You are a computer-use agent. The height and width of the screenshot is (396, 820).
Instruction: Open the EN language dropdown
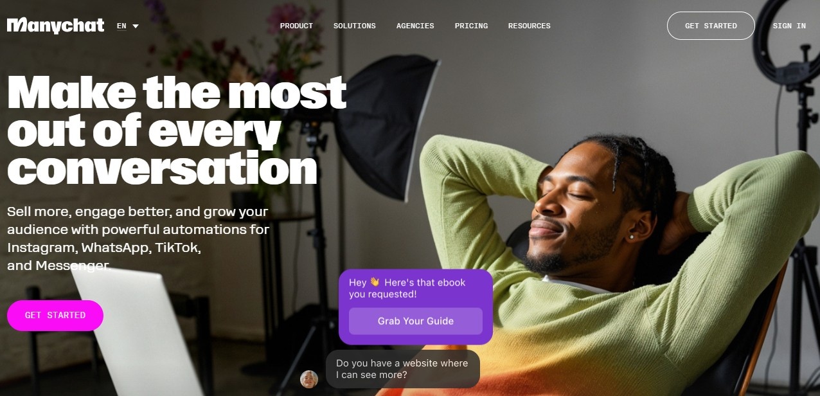coord(127,26)
